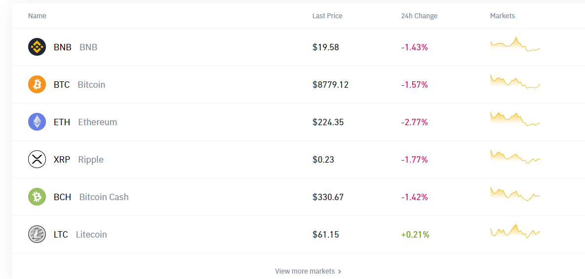Click the Markets column header
The width and height of the screenshot is (585, 279).
pyautogui.click(x=503, y=16)
